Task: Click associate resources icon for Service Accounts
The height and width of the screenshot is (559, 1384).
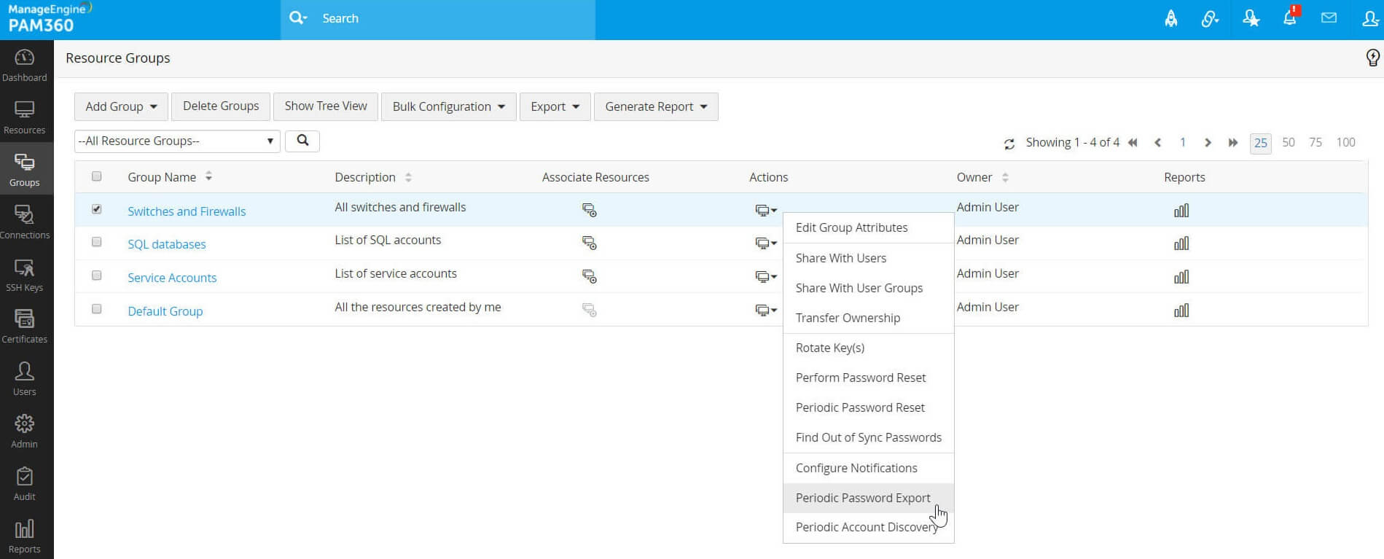Action: point(589,276)
